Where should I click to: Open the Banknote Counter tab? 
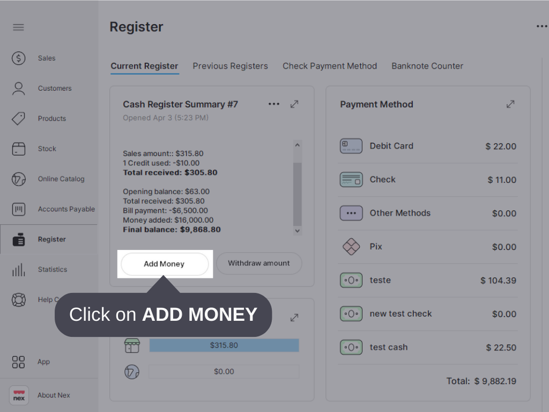427,66
